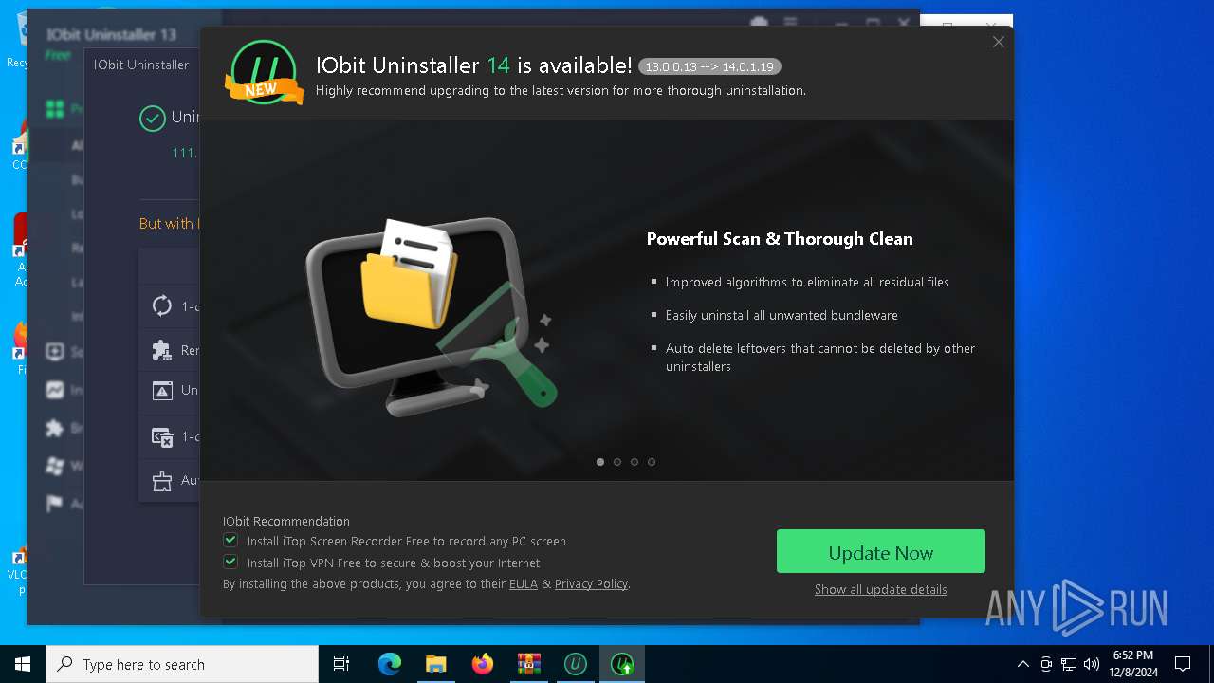This screenshot has width=1214, height=683.
Task: Open File Explorer from taskbar
Action: [x=435, y=664]
